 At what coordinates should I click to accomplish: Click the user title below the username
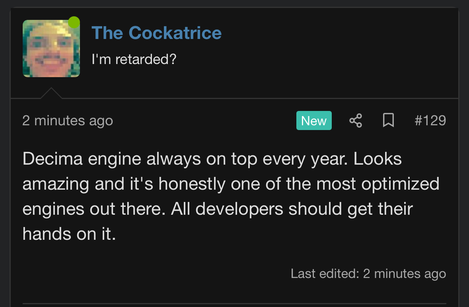[x=134, y=60]
